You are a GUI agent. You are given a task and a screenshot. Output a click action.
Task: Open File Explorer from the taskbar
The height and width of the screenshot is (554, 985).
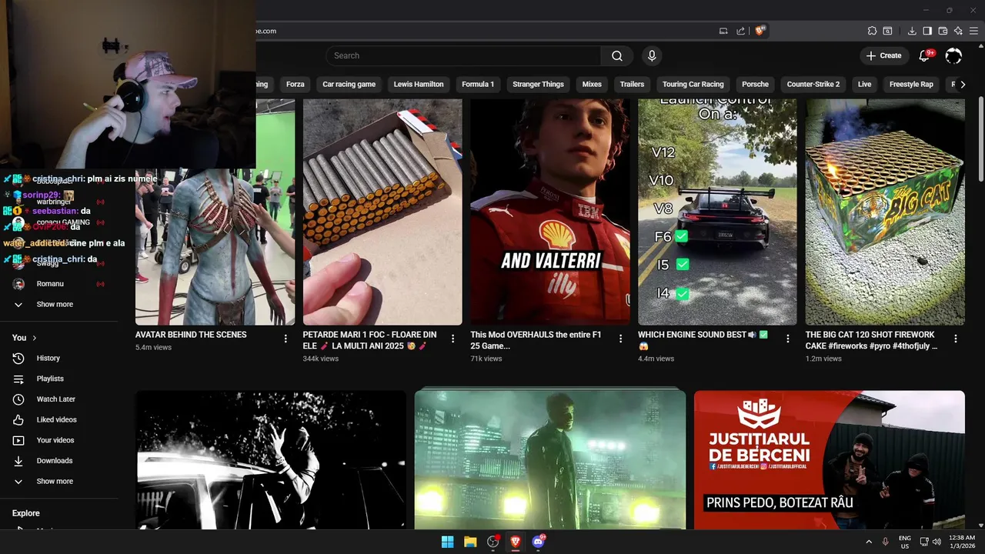[470, 542]
